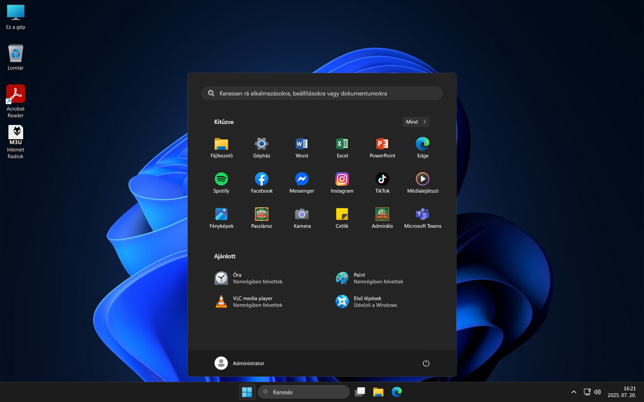The width and height of the screenshot is (644, 402).
Task: Select the Lomtár recycle bin icon
Action: [16, 57]
